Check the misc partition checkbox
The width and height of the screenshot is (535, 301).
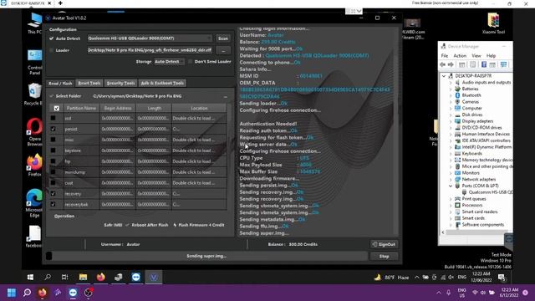(53, 140)
